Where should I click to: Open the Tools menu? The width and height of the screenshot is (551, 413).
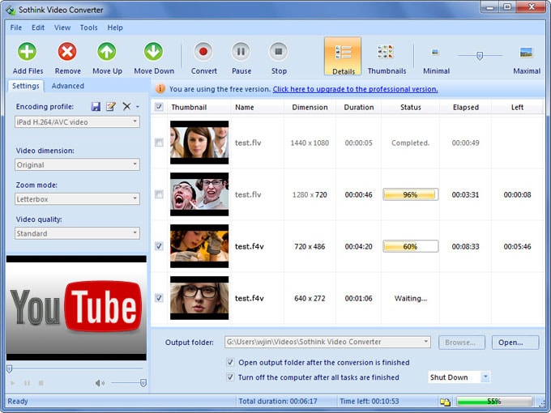coord(88,28)
